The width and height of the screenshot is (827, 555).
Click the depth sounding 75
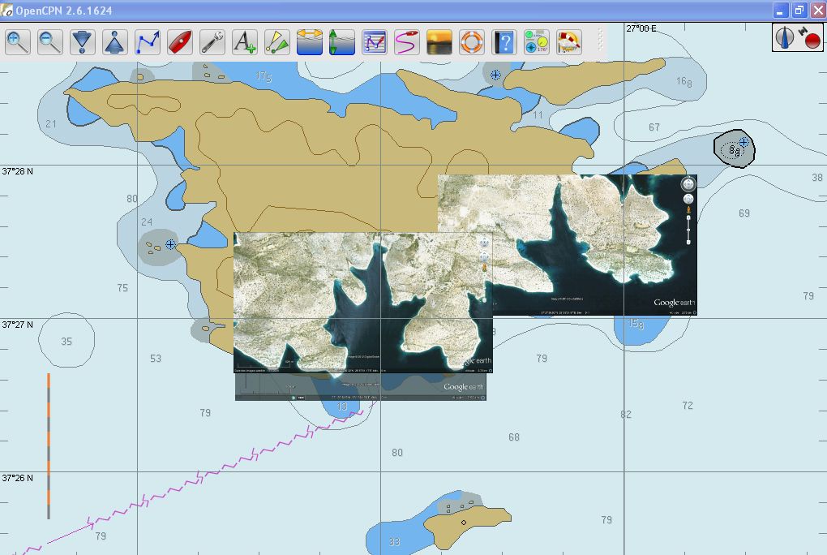(122, 288)
